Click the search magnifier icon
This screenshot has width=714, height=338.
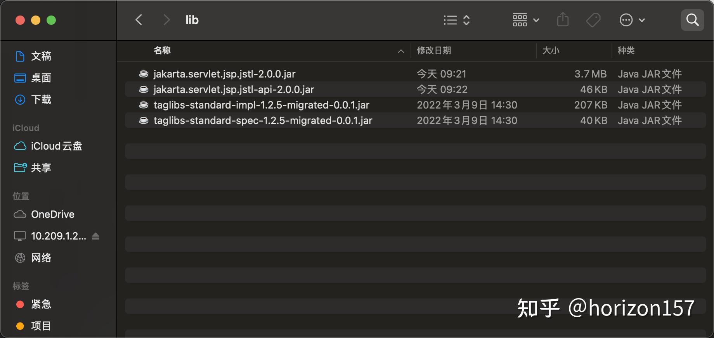tap(692, 20)
